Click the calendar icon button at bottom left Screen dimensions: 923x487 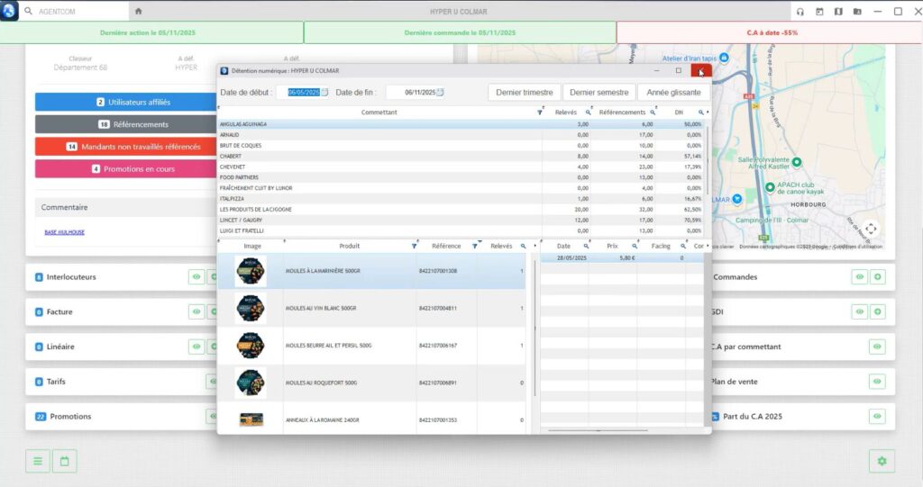[65, 462]
